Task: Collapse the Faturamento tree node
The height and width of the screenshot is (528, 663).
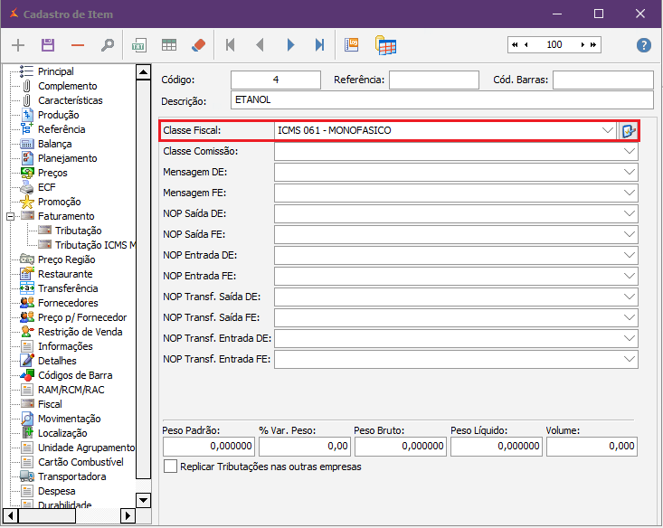Action: [x=11, y=216]
